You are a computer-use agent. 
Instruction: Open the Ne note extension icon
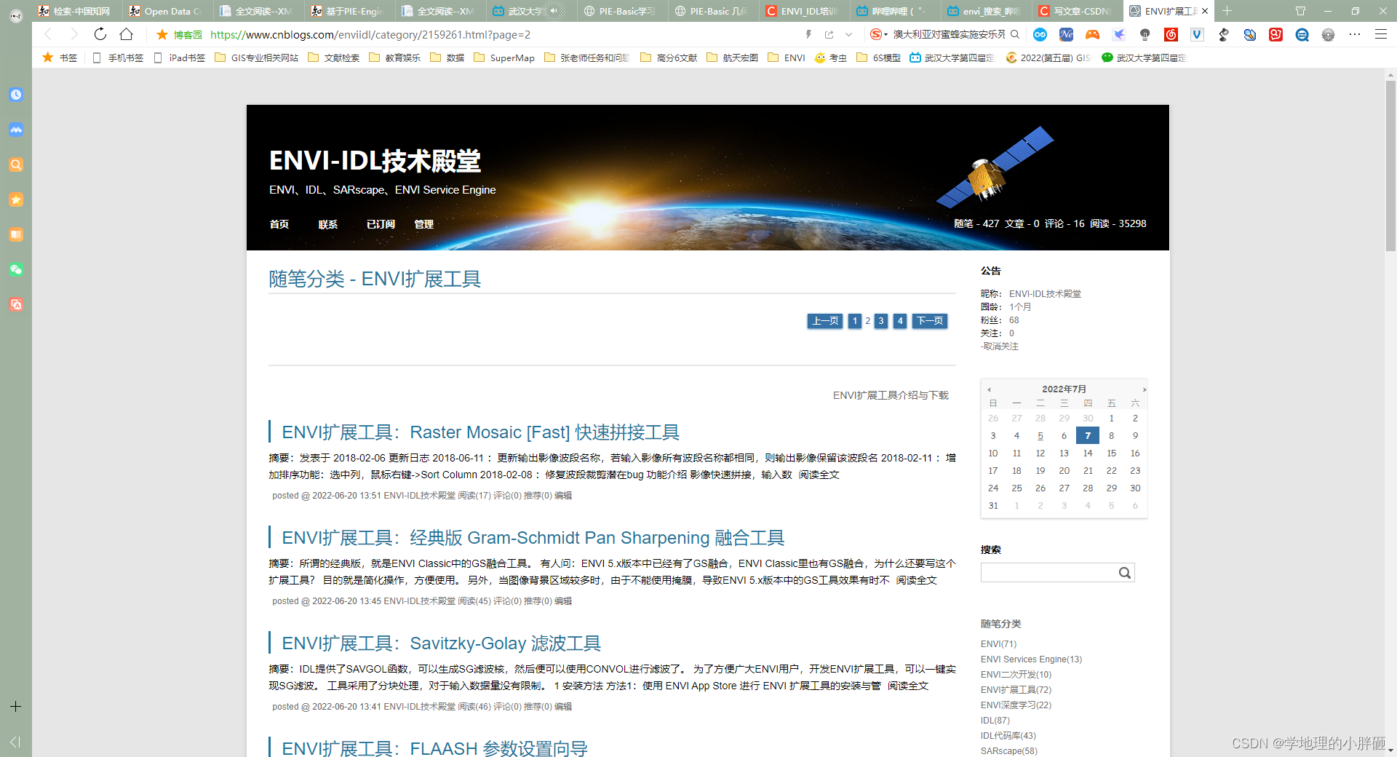[1066, 34]
